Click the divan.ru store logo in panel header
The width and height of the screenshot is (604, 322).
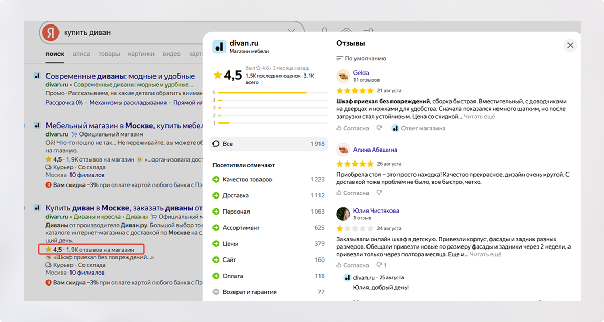219,46
